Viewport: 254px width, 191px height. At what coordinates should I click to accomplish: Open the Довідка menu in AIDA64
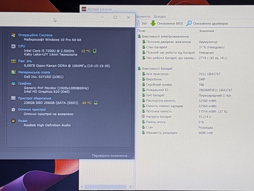[x=159, y=17]
